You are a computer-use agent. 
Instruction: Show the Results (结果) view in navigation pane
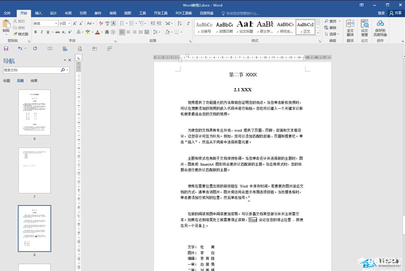point(34,81)
